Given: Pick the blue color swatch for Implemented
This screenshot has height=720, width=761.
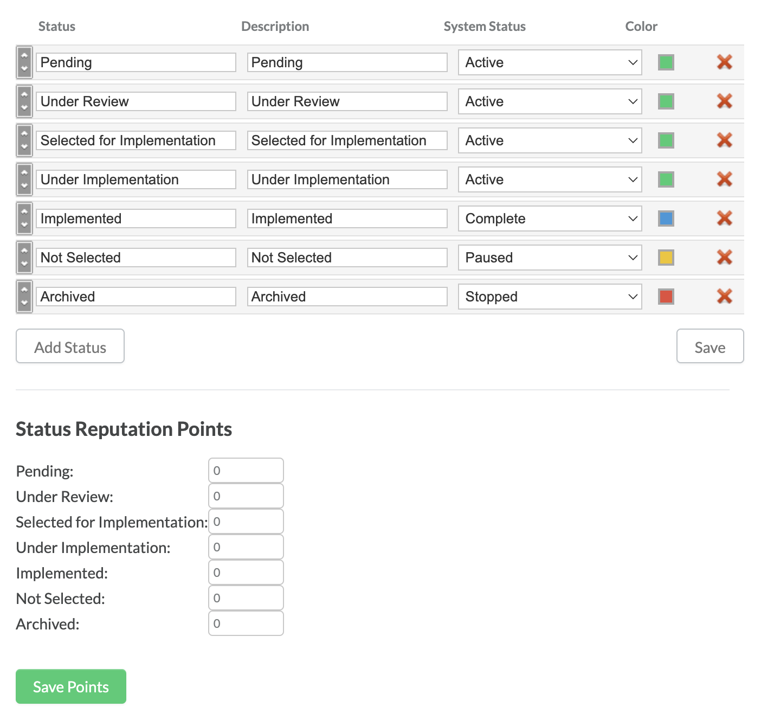Looking at the screenshot, I should pos(666,218).
